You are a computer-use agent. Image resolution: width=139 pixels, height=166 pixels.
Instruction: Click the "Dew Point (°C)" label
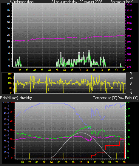[x=128, y=98]
